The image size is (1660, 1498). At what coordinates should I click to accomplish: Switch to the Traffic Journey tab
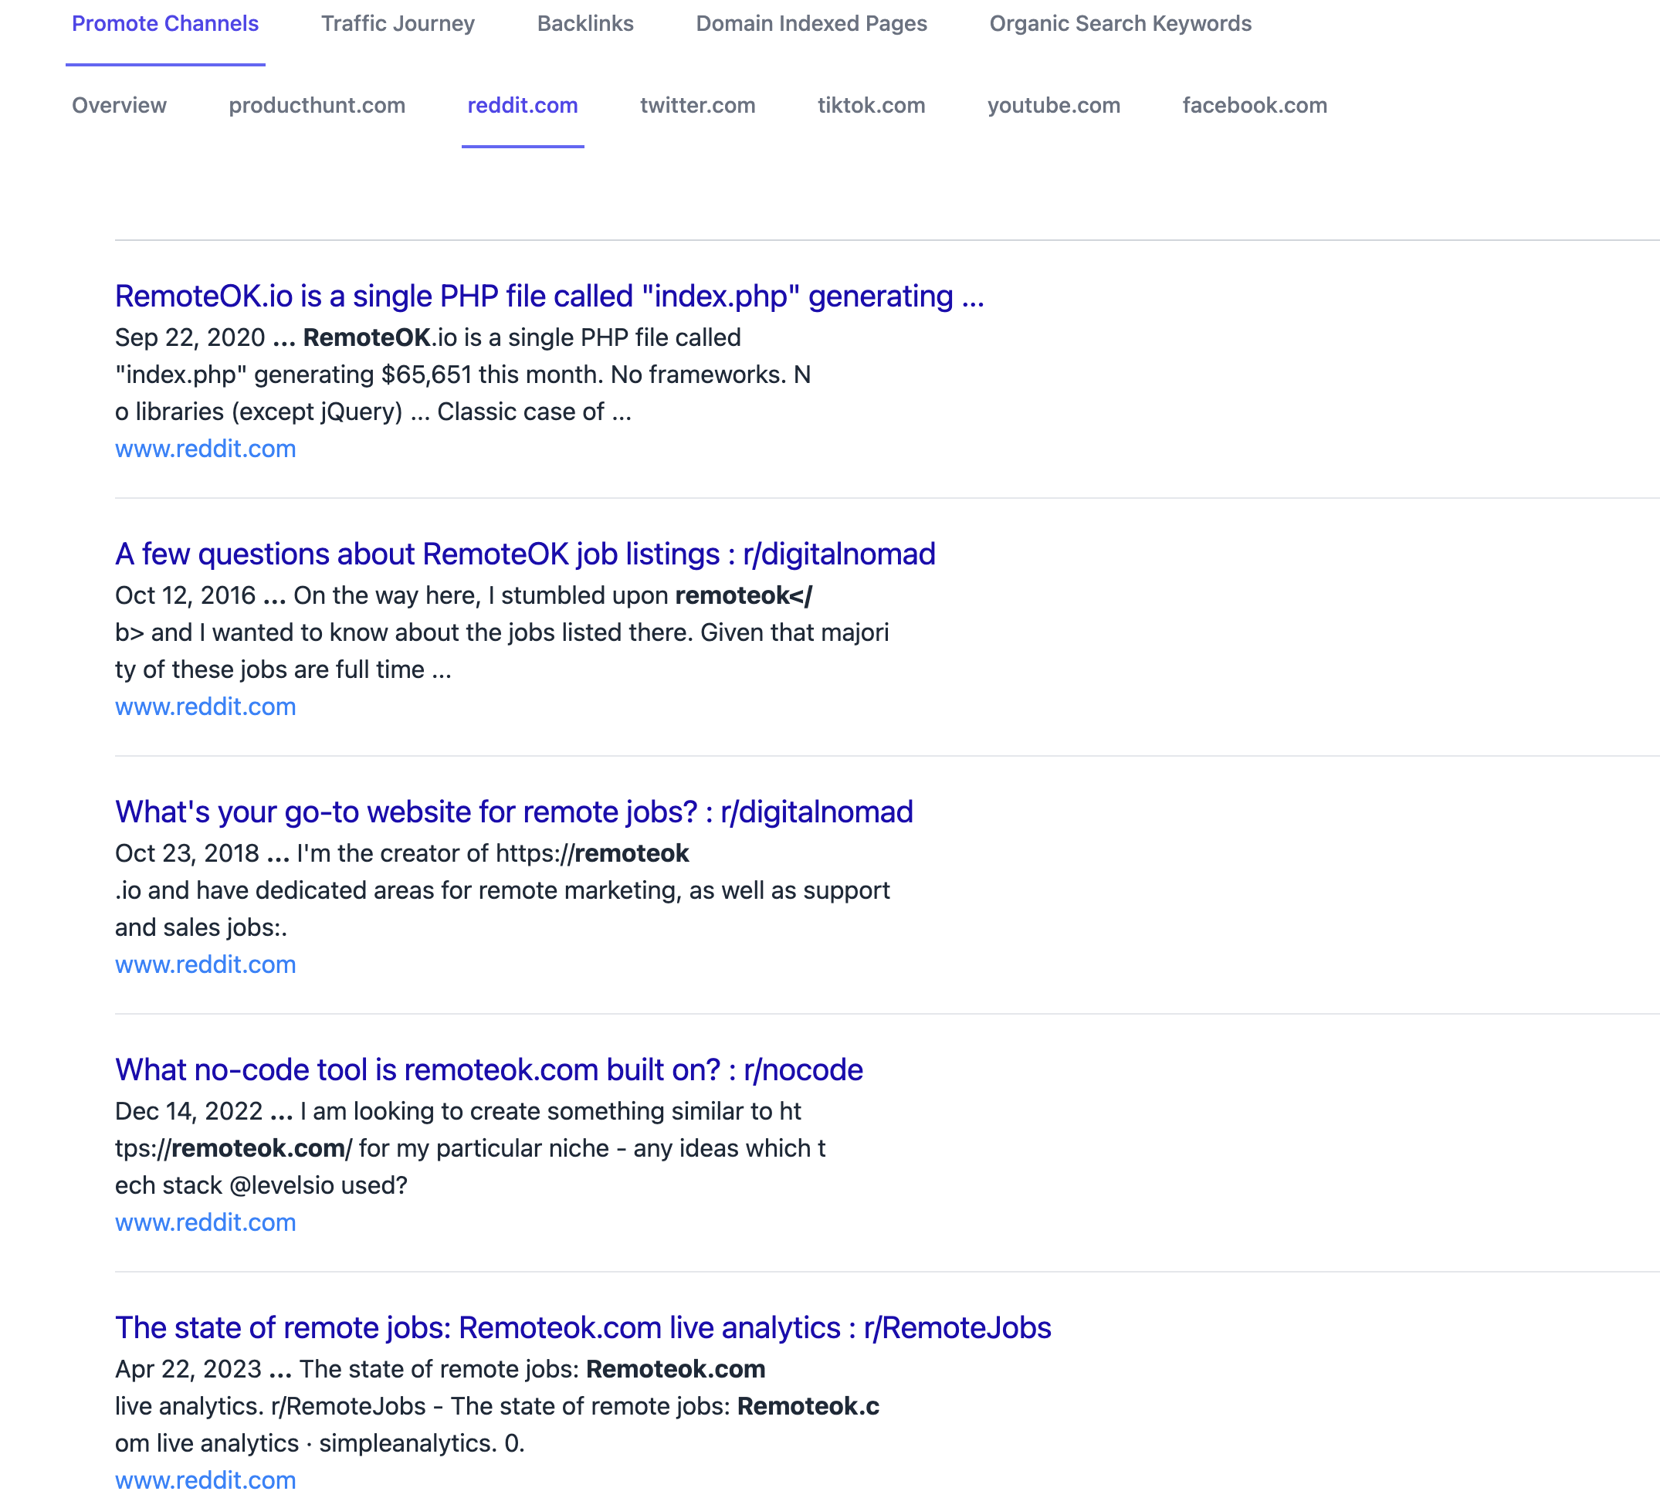click(398, 24)
